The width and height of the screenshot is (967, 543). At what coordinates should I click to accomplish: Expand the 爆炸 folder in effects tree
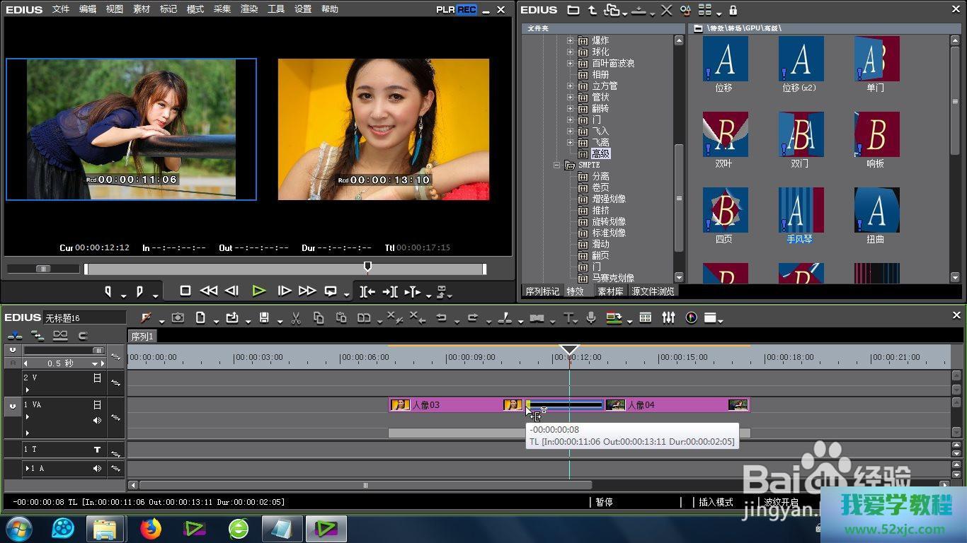point(571,40)
